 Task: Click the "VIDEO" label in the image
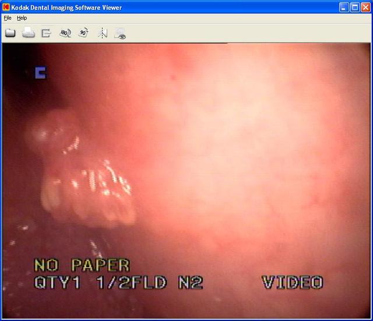coord(292,283)
